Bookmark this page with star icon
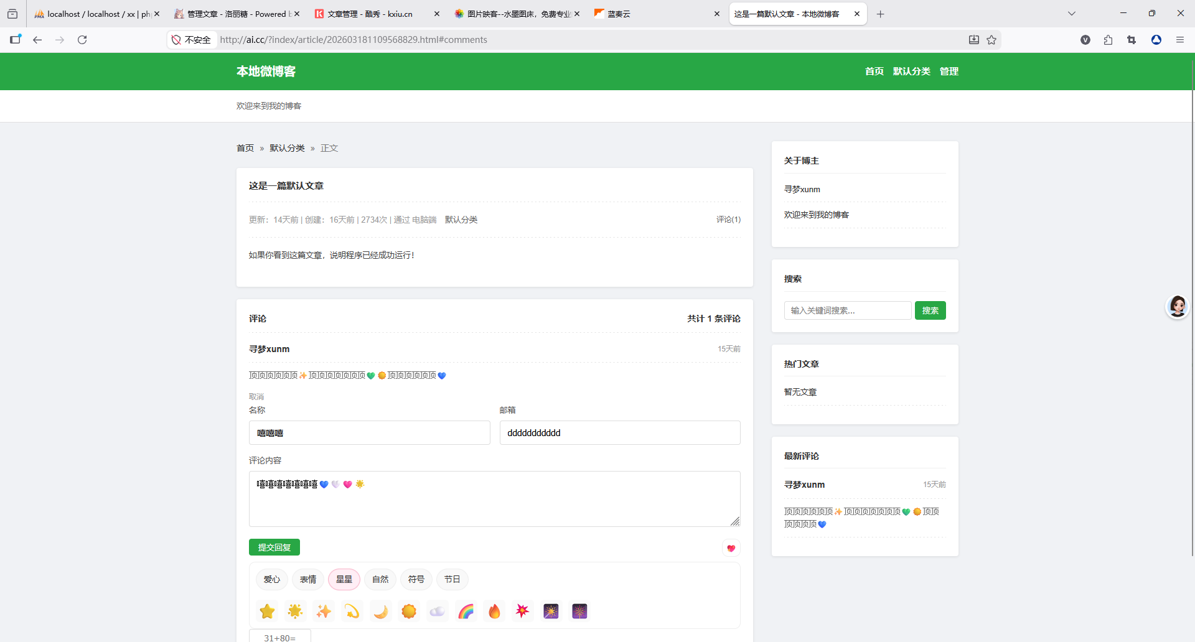Viewport: 1195px width, 642px height. click(991, 40)
